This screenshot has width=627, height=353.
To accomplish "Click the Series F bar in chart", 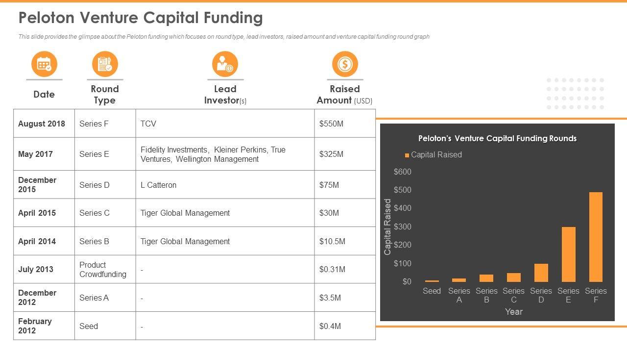I will coord(596,237).
